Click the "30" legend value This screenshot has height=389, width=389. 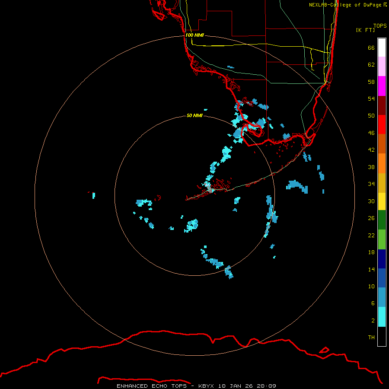(371, 201)
